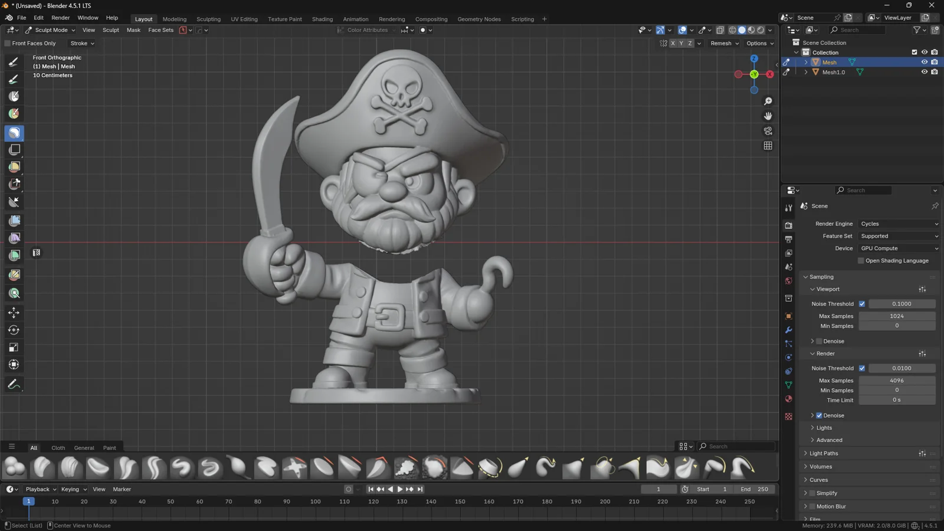Select the Cloth brush category tab
This screenshot has width=944, height=531.
tap(58, 448)
